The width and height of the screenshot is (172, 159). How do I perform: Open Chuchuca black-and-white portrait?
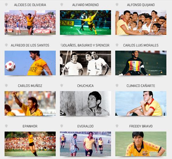click(85, 103)
